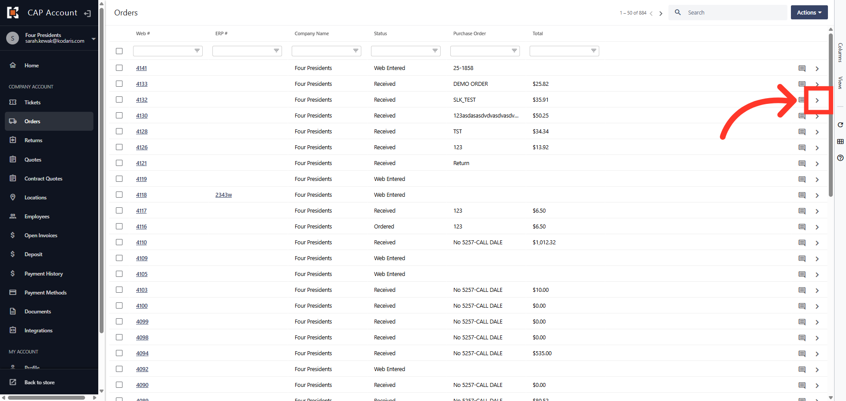Open the comment icon for order 4121
This screenshot has width=846, height=401.
[802, 164]
